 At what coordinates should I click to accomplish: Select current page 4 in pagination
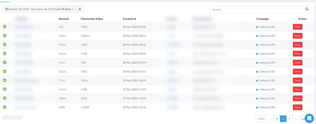[283, 118]
